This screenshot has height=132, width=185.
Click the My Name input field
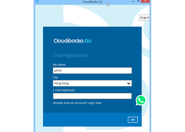pyautogui.click(x=92, y=70)
